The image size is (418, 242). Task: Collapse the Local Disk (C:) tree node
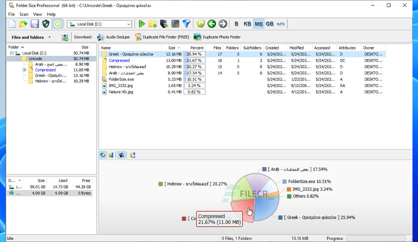coord(11,53)
